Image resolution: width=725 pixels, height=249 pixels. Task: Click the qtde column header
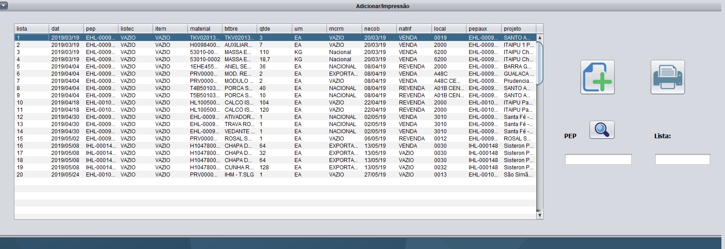274,28
